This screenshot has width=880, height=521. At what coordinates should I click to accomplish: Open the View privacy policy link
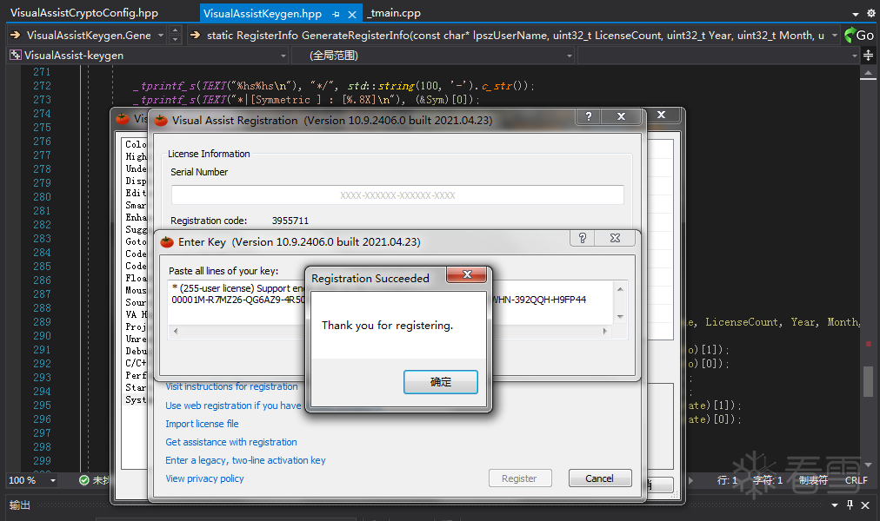coord(205,478)
